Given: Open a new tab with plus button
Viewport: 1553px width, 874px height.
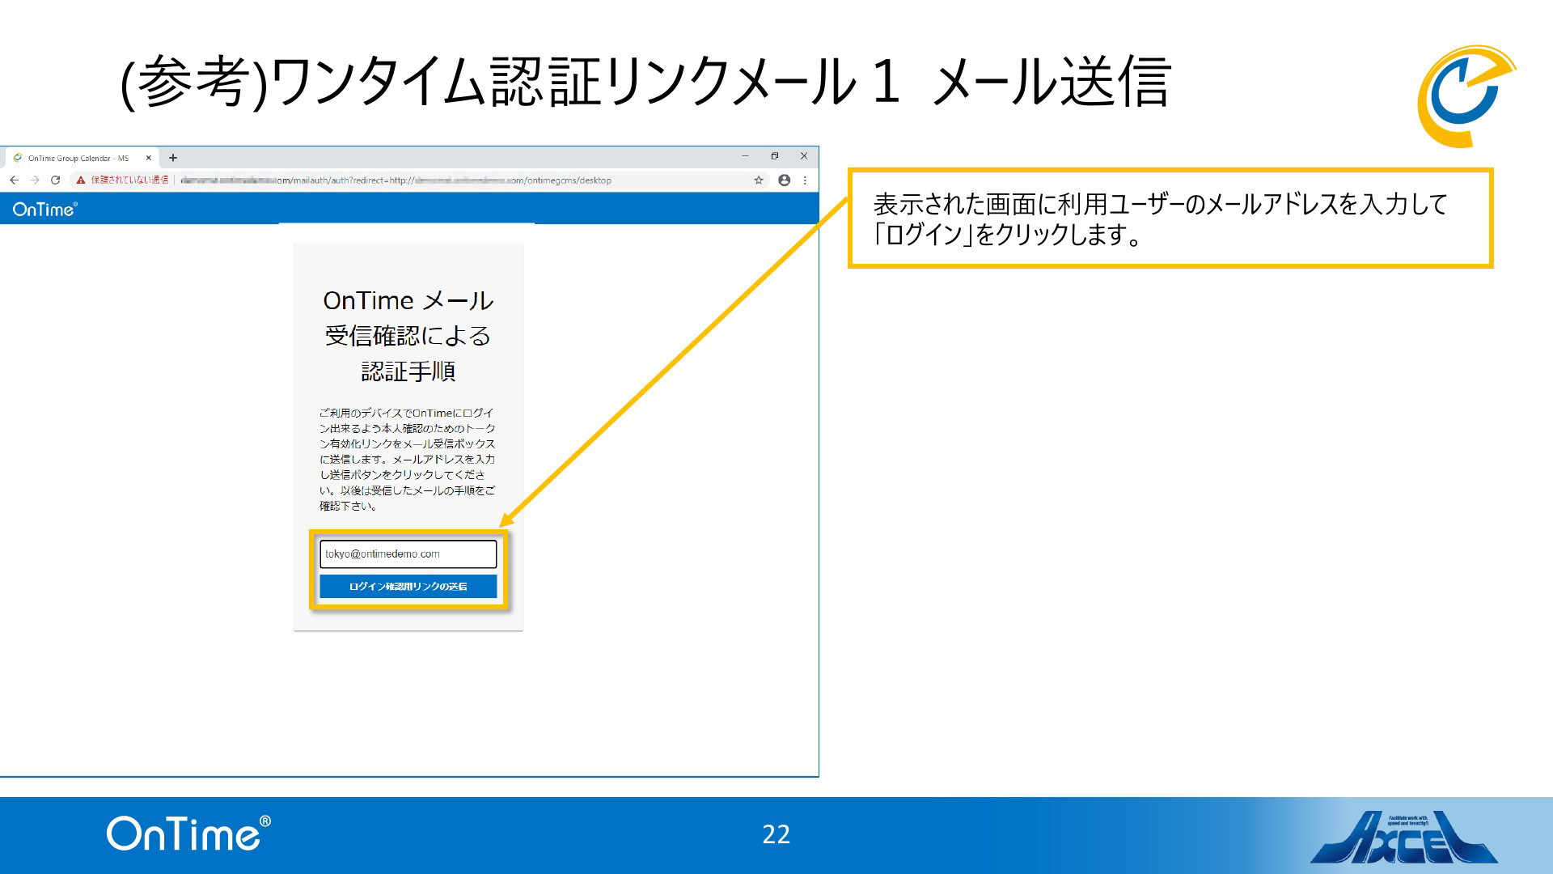Looking at the screenshot, I should click(173, 158).
